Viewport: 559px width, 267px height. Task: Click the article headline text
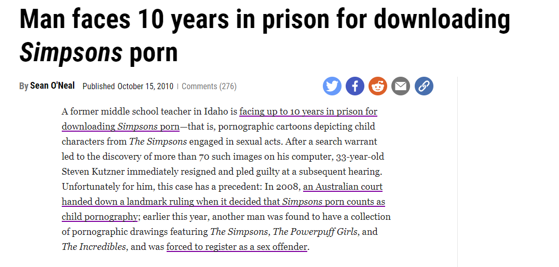click(x=265, y=35)
